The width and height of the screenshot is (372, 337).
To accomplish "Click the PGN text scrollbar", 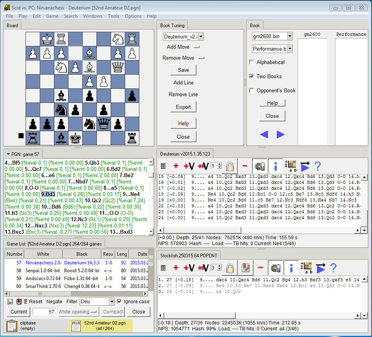I will 151,197.
